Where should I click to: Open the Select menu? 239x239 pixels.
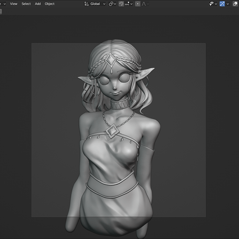tap(26, 4)
